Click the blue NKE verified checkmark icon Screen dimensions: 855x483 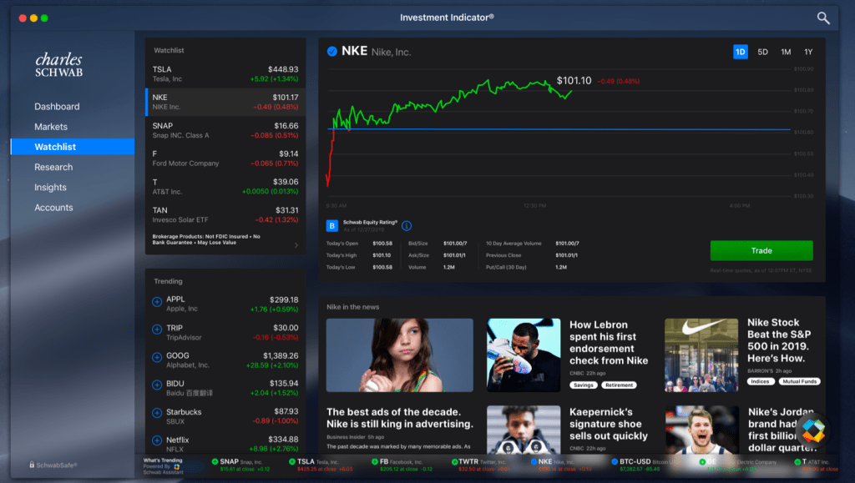pyautogui.click(x=331, y=52)
